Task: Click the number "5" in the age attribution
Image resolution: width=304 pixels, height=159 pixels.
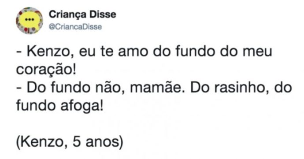Action: pyautogui.click(x=77, y=142)
